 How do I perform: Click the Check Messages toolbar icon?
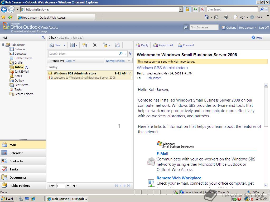[117, 45]
